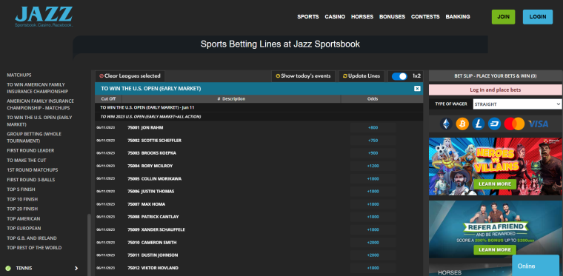The width and height of the screenshot is (563, 276).
Task: Close the U.S. Open market panel
Action: click(x=417, y=89)
